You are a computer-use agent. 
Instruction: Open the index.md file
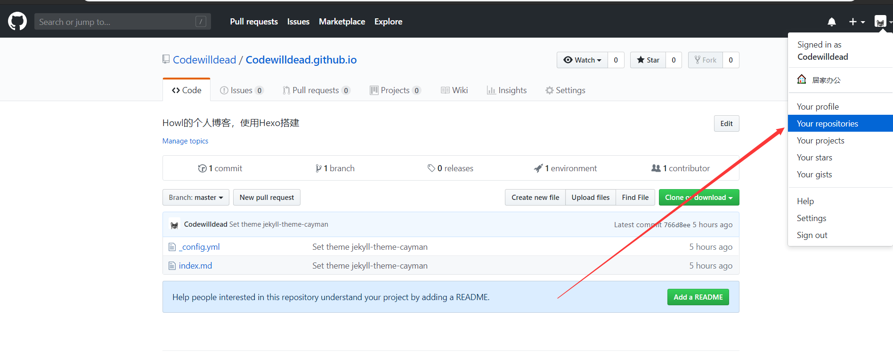195,266
